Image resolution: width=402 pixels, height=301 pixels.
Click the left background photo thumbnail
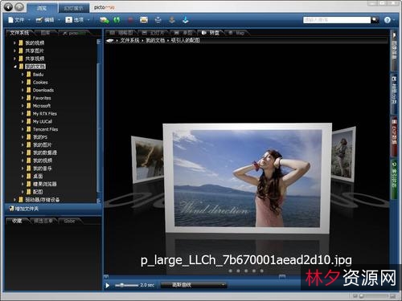coord(147,159)
